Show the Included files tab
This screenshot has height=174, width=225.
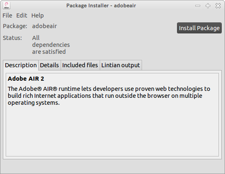80,65
